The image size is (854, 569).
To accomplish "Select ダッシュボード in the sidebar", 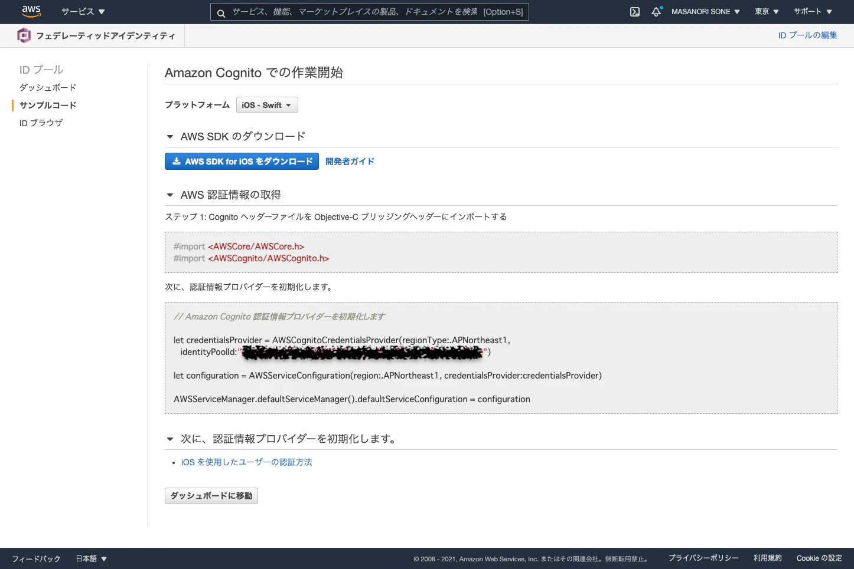I will click(47, 87).
